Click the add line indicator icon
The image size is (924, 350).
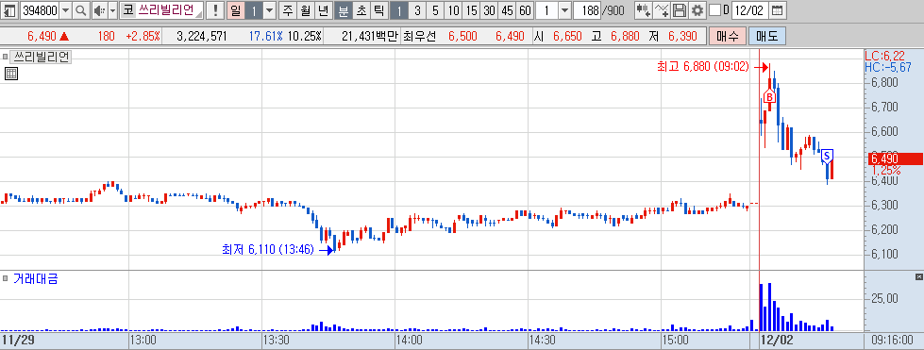[x=663, y=10]
